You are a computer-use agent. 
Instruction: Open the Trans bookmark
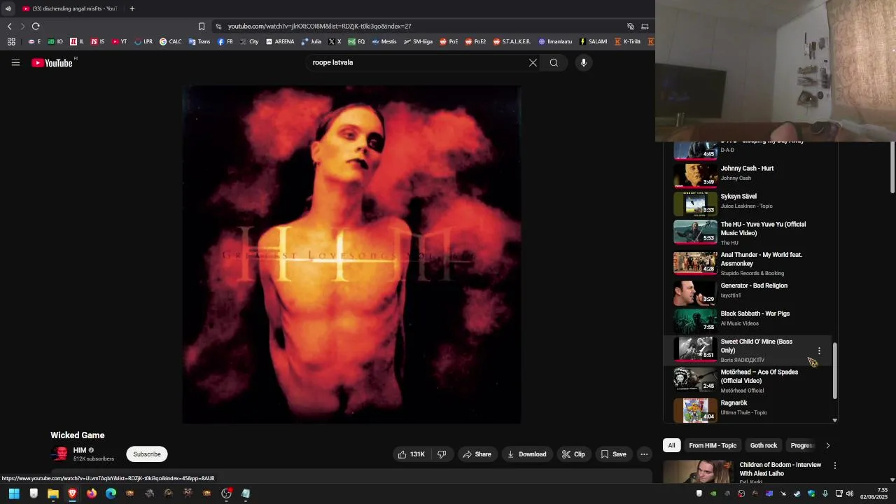pyautogui.click(x=199, y=42)
